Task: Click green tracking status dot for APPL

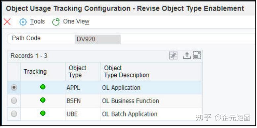Action: 43,87
